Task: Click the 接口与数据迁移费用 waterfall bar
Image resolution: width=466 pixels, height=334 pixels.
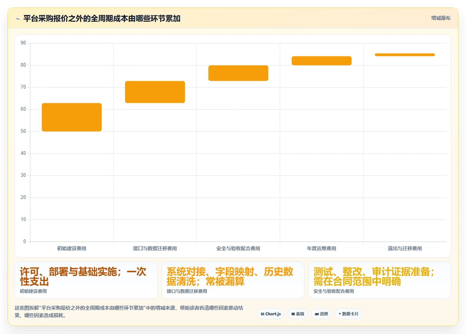Action: (155, 92)
